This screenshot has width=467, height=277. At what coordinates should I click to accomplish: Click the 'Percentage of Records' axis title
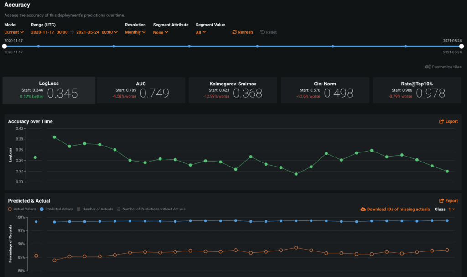coord(10,244)
